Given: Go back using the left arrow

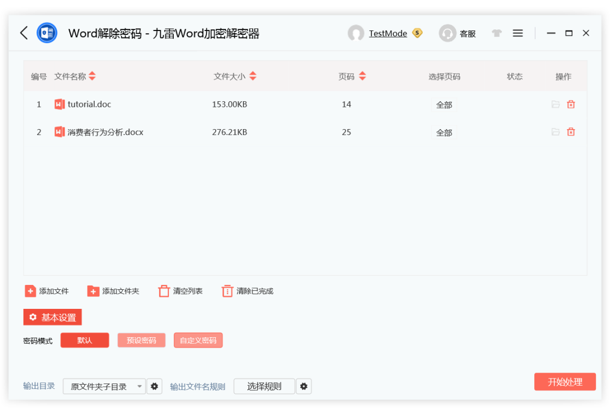Looking at the screenshot, I should click(23, 33).
